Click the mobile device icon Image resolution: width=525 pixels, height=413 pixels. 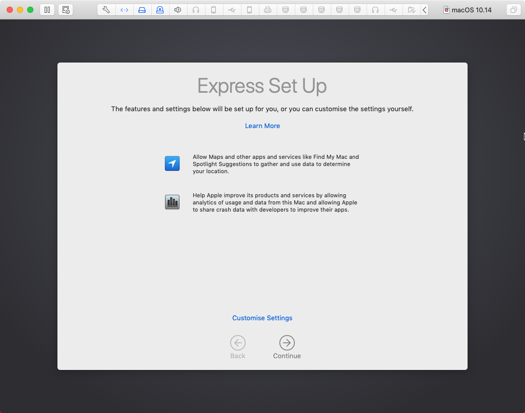(x=214, y=9)
